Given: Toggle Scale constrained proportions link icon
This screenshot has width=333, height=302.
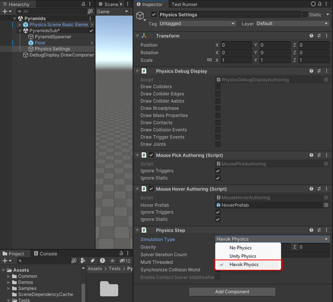Looking at the screenshot, I should 209,60.
